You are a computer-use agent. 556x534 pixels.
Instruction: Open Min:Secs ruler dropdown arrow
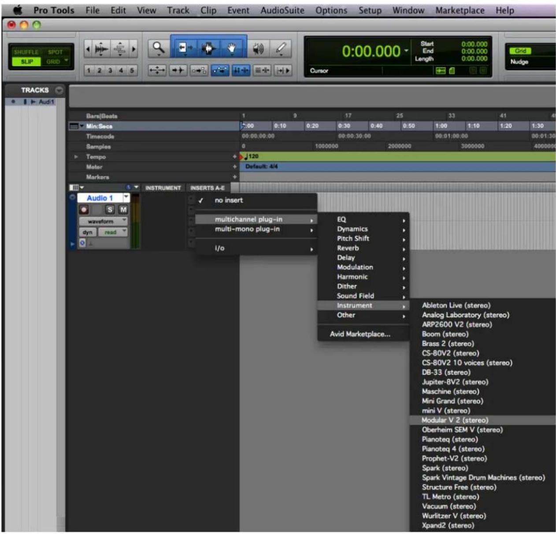82,126
